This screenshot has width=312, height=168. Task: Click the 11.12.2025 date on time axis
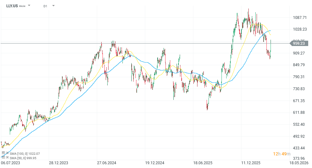tap(250, 163)
